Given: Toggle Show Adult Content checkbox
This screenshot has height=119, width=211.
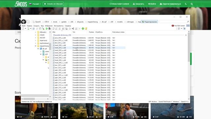Looking at the screenshot, I should 111,4.
